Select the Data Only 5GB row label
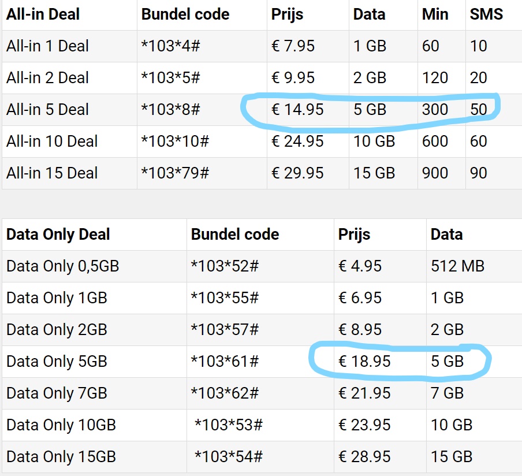This screenshot has width=522, height=476. pos(57,362)
